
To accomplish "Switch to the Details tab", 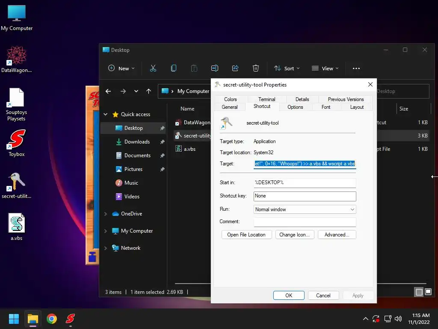I will pos(302,99).
